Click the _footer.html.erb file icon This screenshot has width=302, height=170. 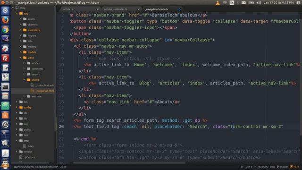(32, 85)
